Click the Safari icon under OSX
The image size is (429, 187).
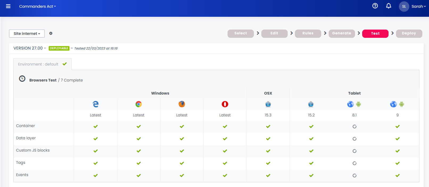(268, 104)
